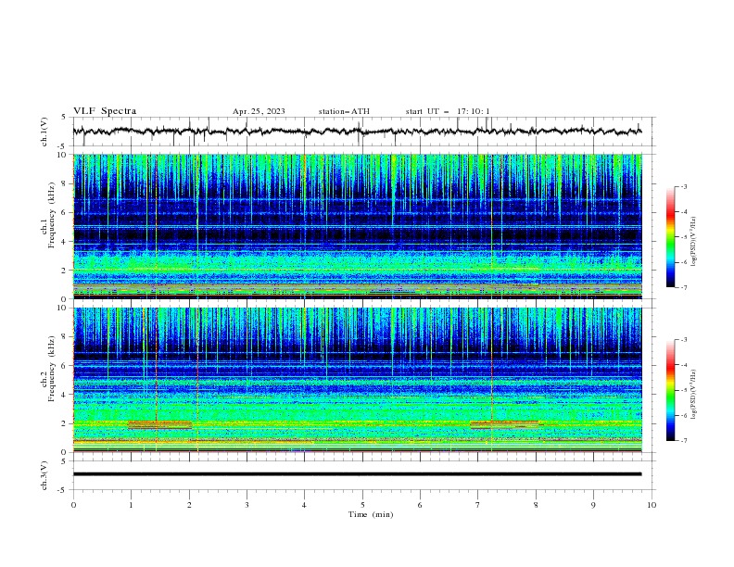Screen dimensions: 734x567
Task: Click tick label "2" on the Time axis
Action: [x=189, y=505]
